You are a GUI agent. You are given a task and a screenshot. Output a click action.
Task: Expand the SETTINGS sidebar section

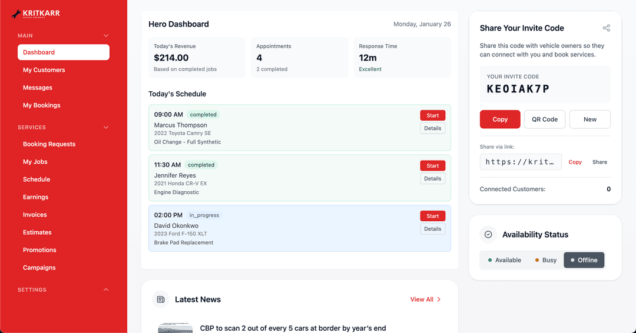click(106, 289)
